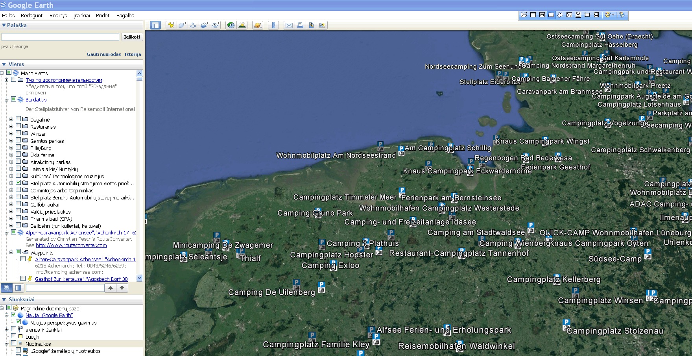Click the Istorija link
The height and width of the screenshot is (356, 692).
click(x=133, y=54)
